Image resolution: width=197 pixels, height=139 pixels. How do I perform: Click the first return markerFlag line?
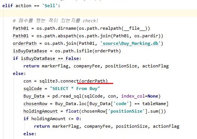(x=96, y=66)
